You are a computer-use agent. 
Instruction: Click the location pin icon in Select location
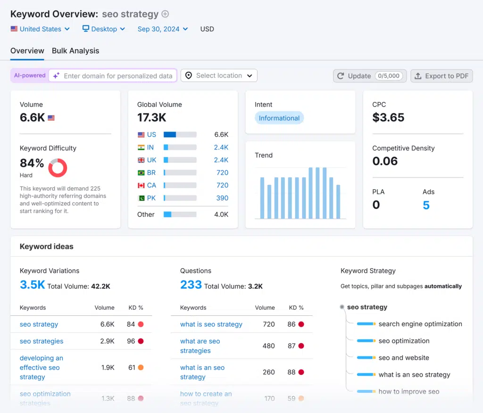[189, 76]
